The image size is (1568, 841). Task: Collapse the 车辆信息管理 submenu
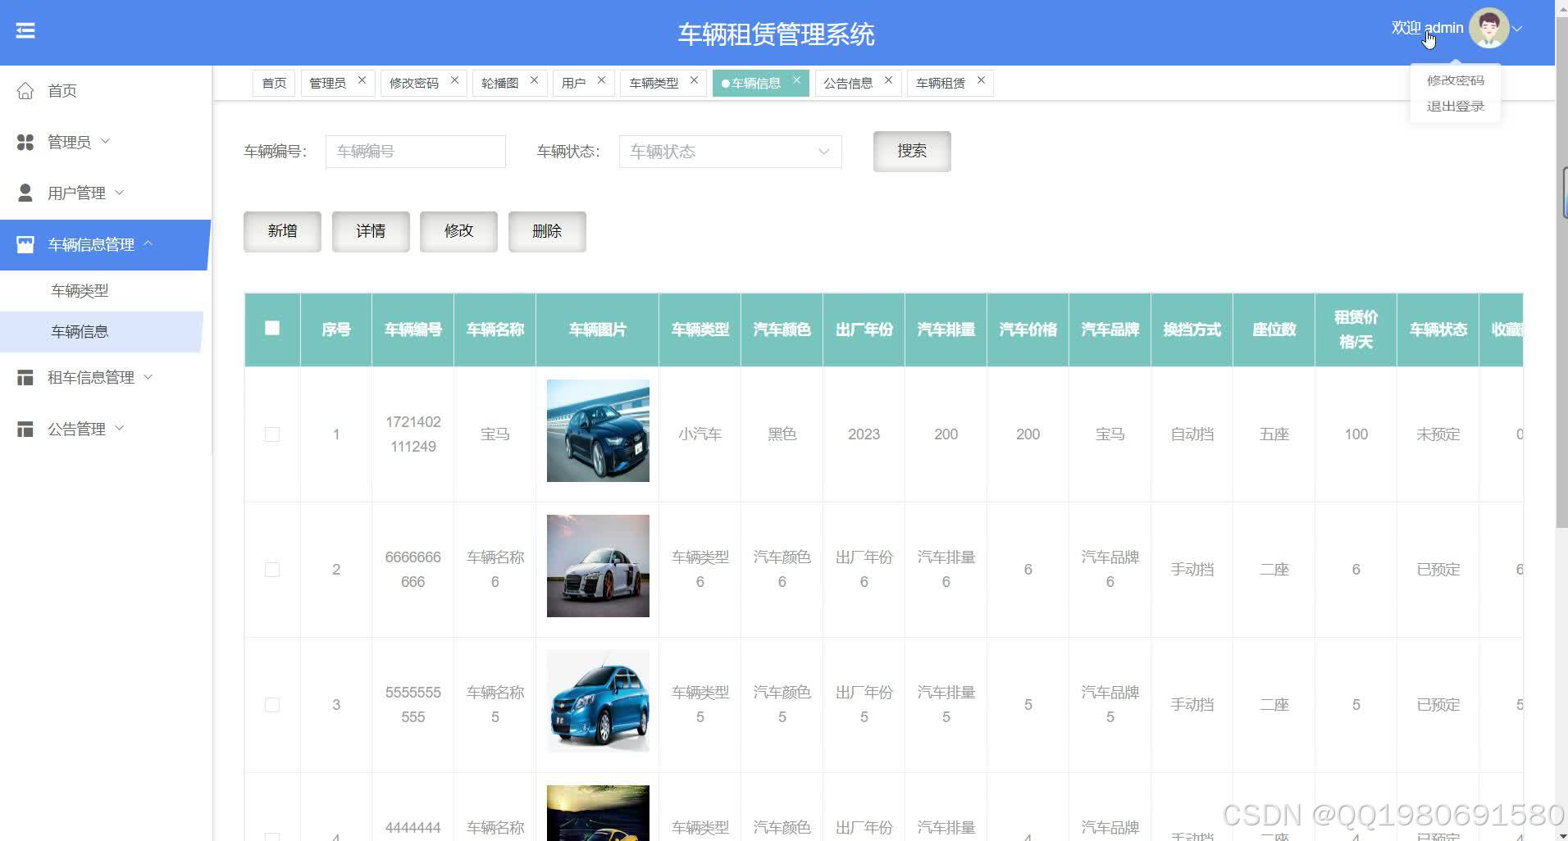click(x=148, y=243)
